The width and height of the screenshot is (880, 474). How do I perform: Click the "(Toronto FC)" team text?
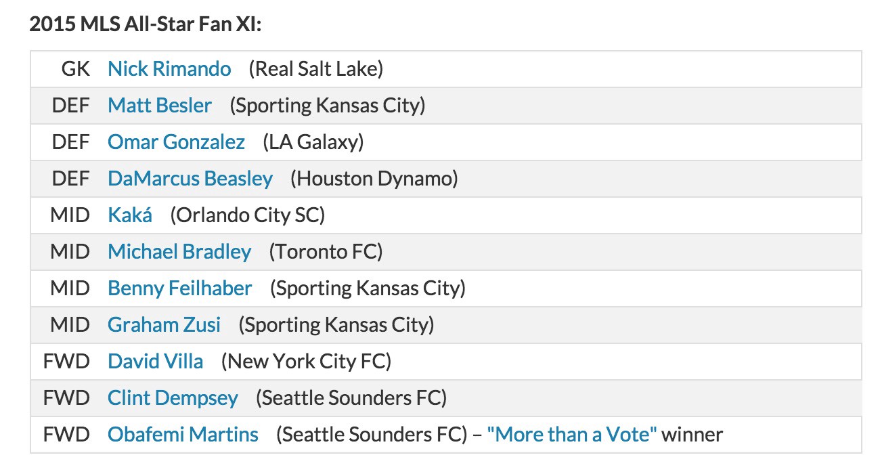pos(326,251)
